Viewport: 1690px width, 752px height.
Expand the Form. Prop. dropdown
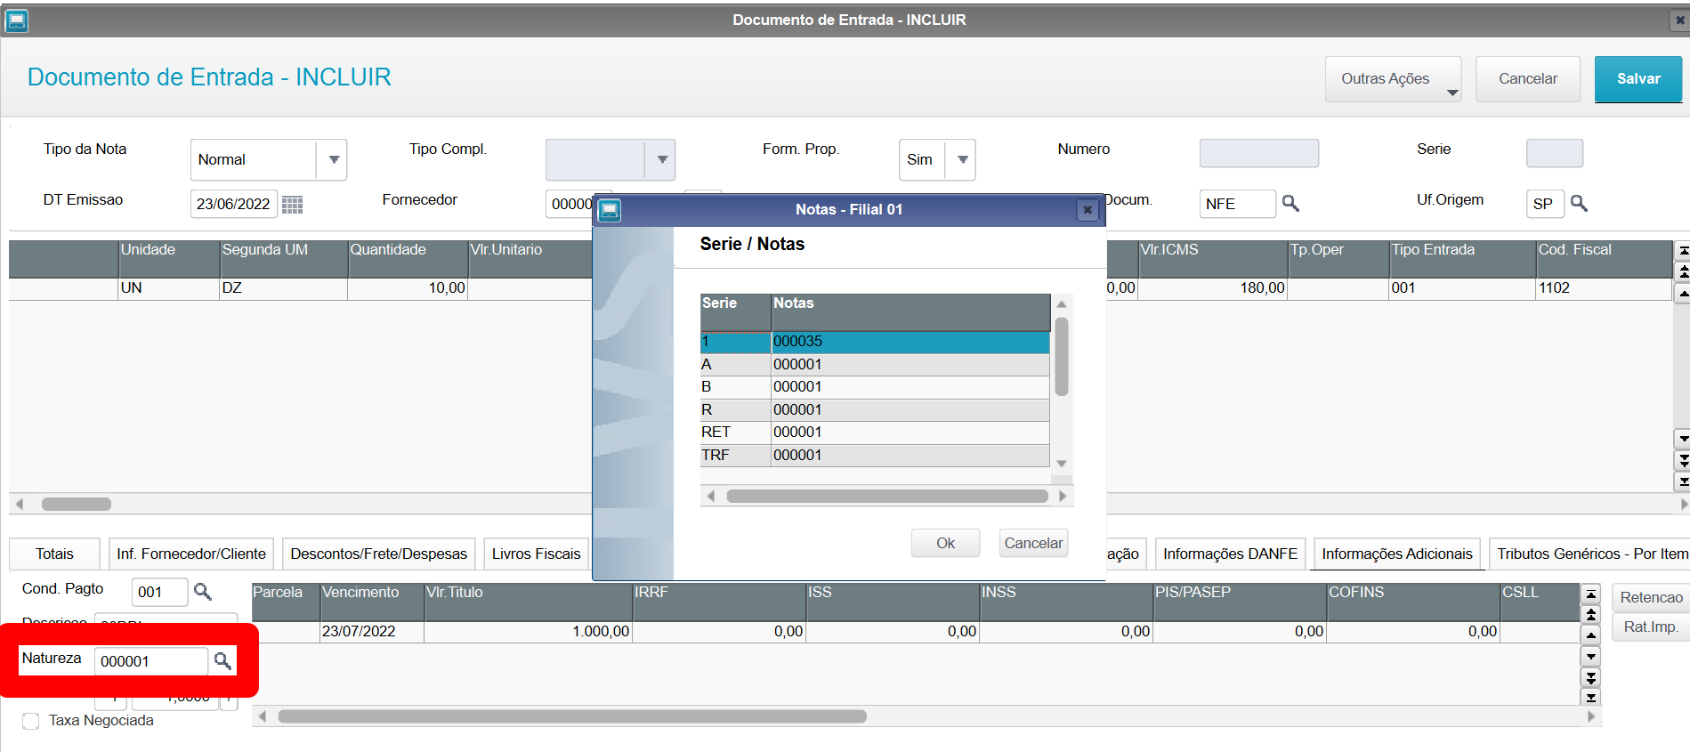962,160
